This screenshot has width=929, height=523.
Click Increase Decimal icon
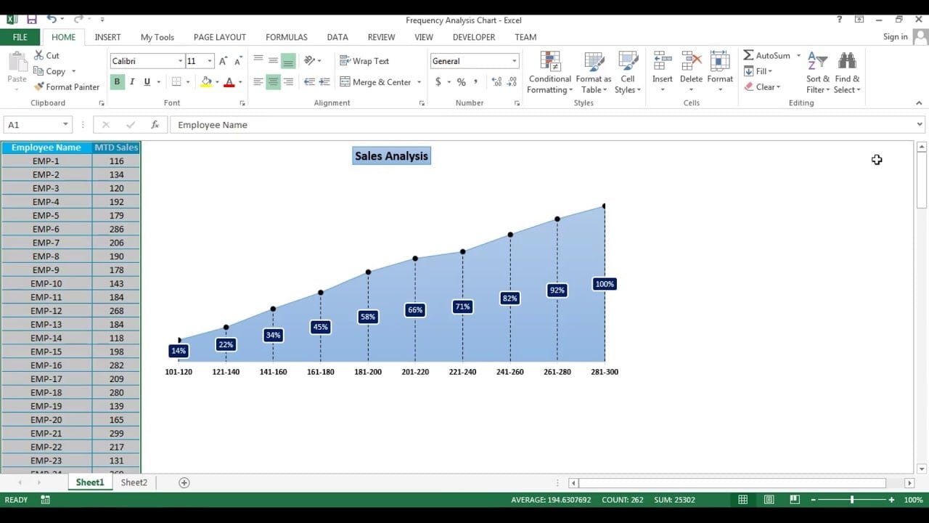point(496,82)
